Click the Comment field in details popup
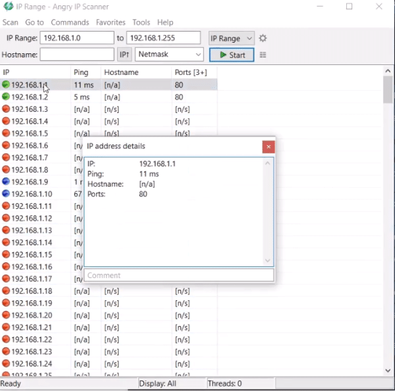 [x=179, y=275]
